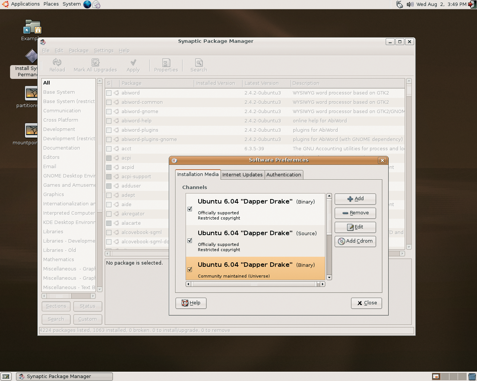Switch to the Internet Updates tab

[243, 175]
